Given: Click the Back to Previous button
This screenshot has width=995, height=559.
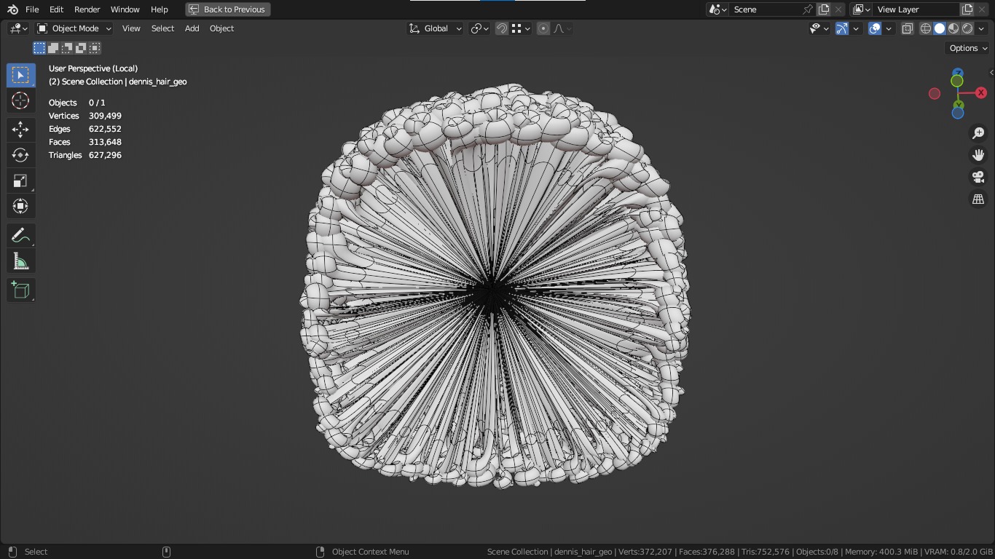Looking at the screenshot, I should click(228, 9).
